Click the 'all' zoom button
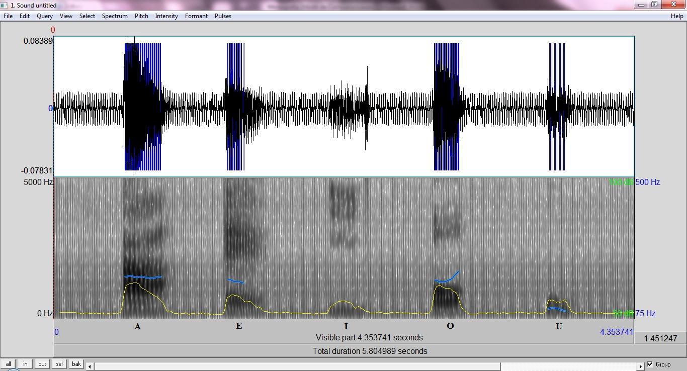Viewport: 687px width, 371px height. [8, 364]
